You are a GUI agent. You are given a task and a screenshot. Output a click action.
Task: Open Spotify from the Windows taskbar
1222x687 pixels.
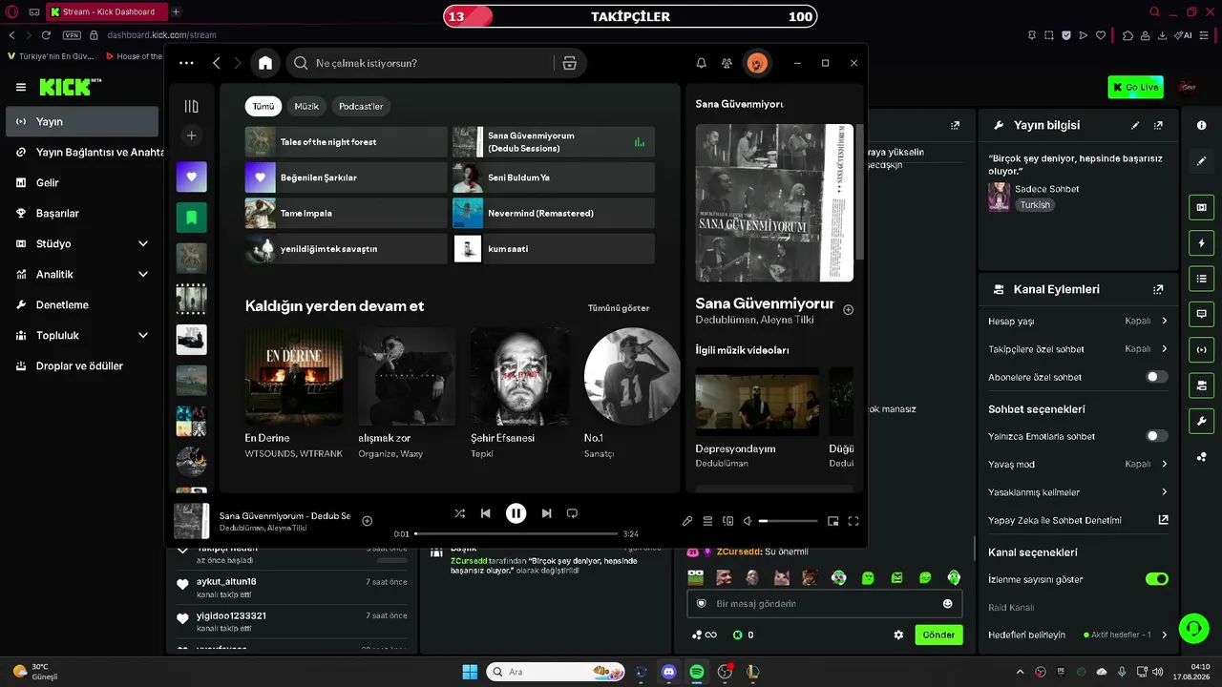[697, 672]
